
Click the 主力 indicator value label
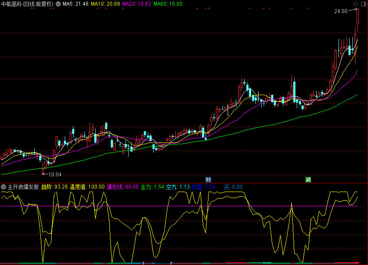coord(152,187)
